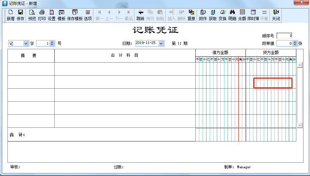
Task: Go to 下一 next voucher
Action: pos(119,15)
